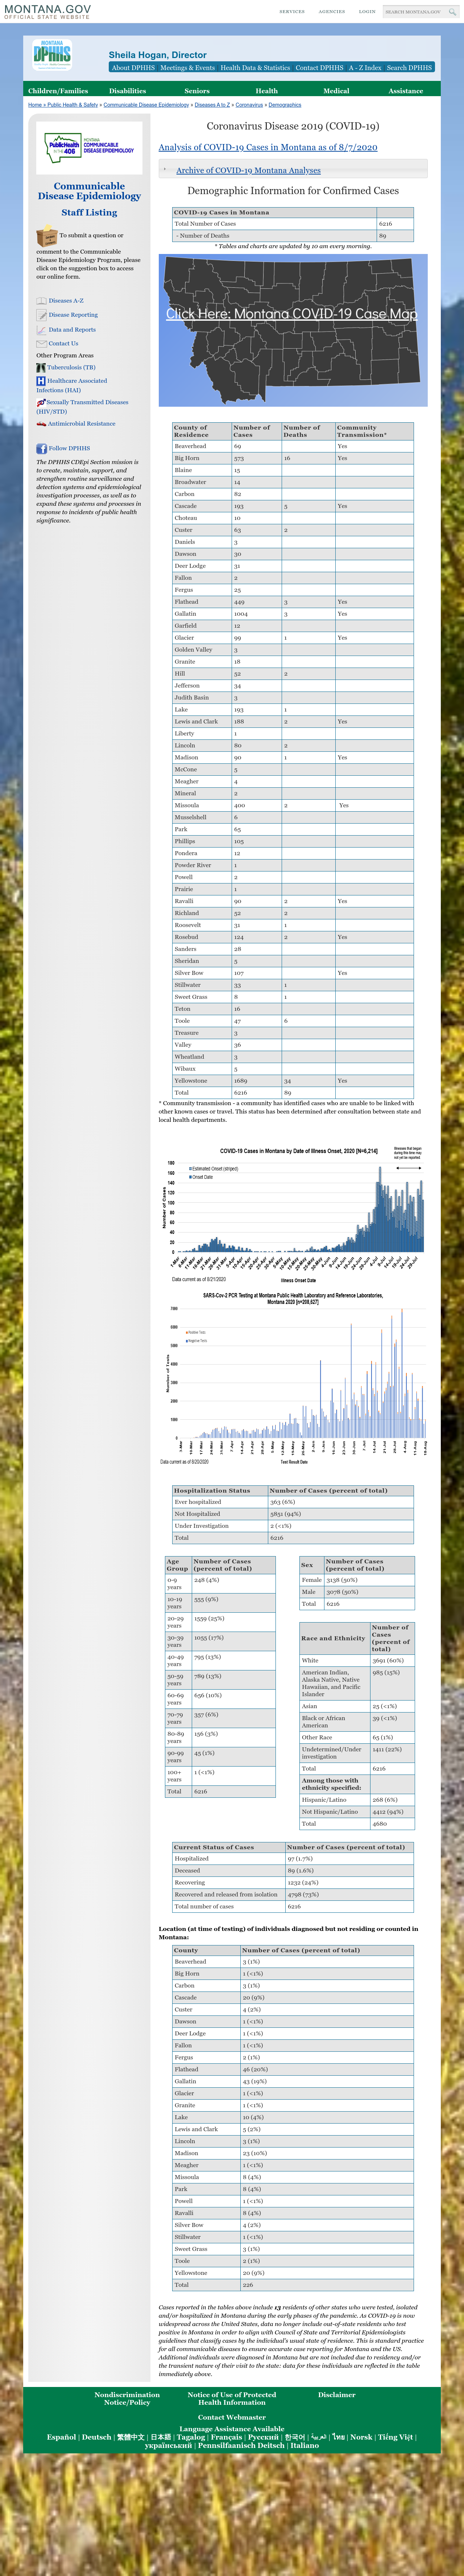The width and height of the screenshot is (464, 2576).
Task: Open the Montana DPHHS logo
Action: (x=52, y=54)
